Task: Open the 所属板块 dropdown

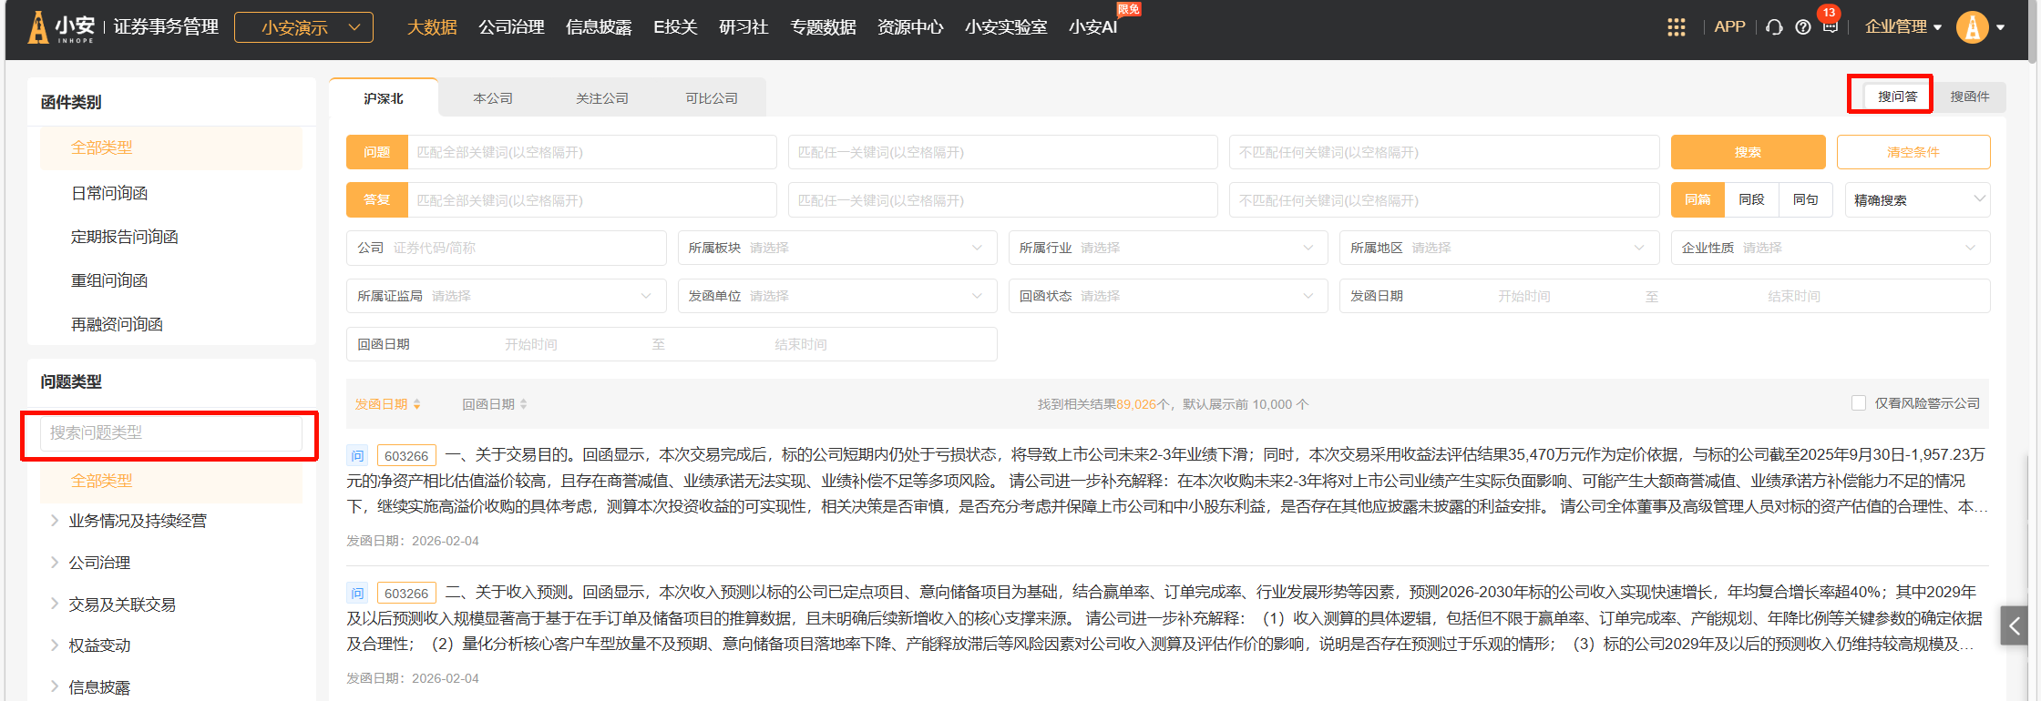Action: tap(834, 248)
